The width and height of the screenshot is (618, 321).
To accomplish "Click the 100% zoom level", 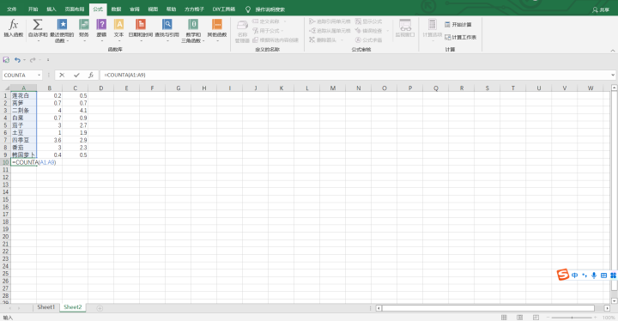I will (609, 318).
